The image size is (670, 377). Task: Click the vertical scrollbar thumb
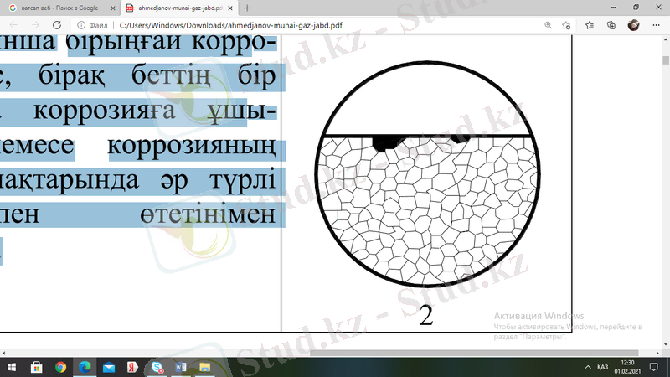666,59
